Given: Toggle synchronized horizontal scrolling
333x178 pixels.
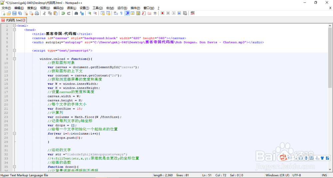Looking at the screenshot, I should (108, 13).
